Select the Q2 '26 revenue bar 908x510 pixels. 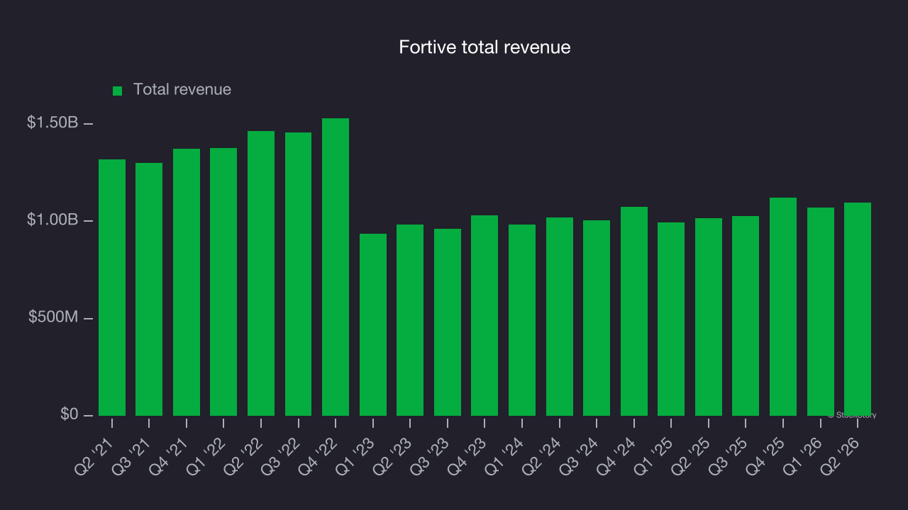pos(858,310)
